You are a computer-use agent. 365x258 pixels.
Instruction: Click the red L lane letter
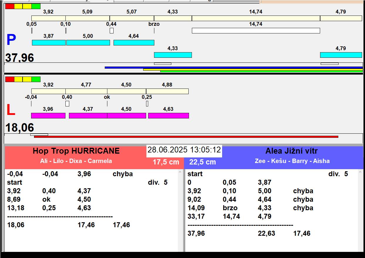click(x=11, y=110)
